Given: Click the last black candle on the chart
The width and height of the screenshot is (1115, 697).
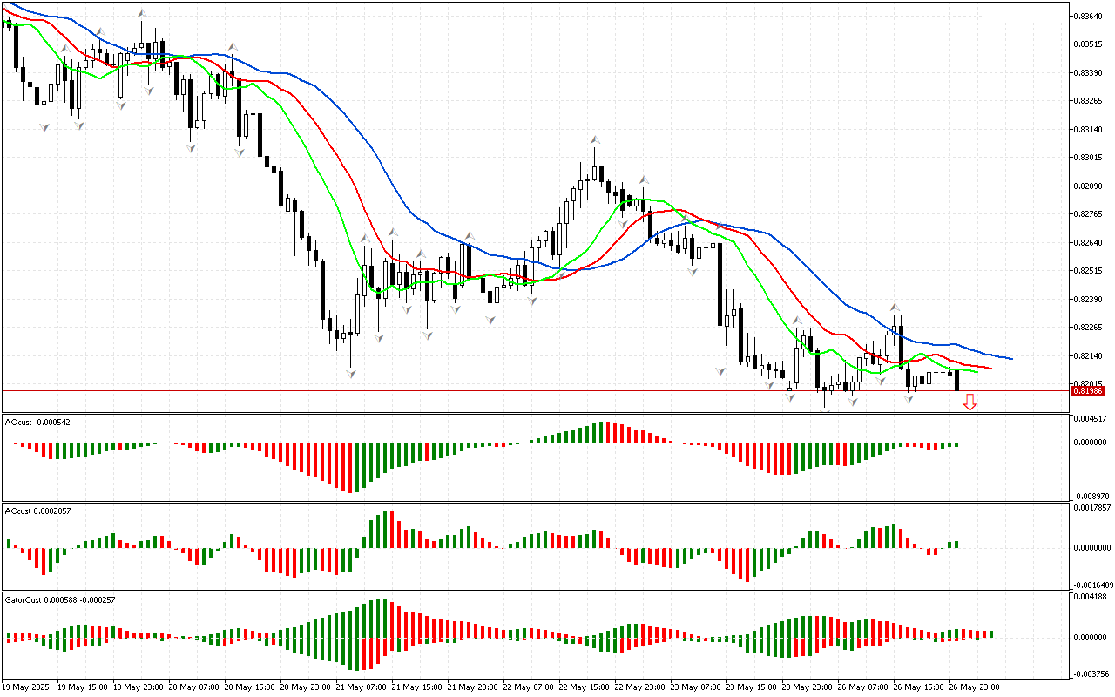Looking at the screenshot, I should 956,380.
